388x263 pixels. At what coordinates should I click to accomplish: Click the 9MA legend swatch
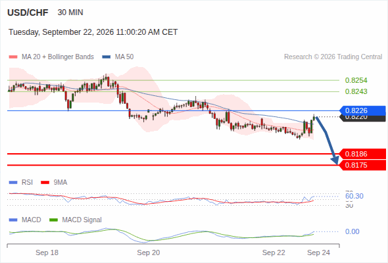[x=45, y=183]
